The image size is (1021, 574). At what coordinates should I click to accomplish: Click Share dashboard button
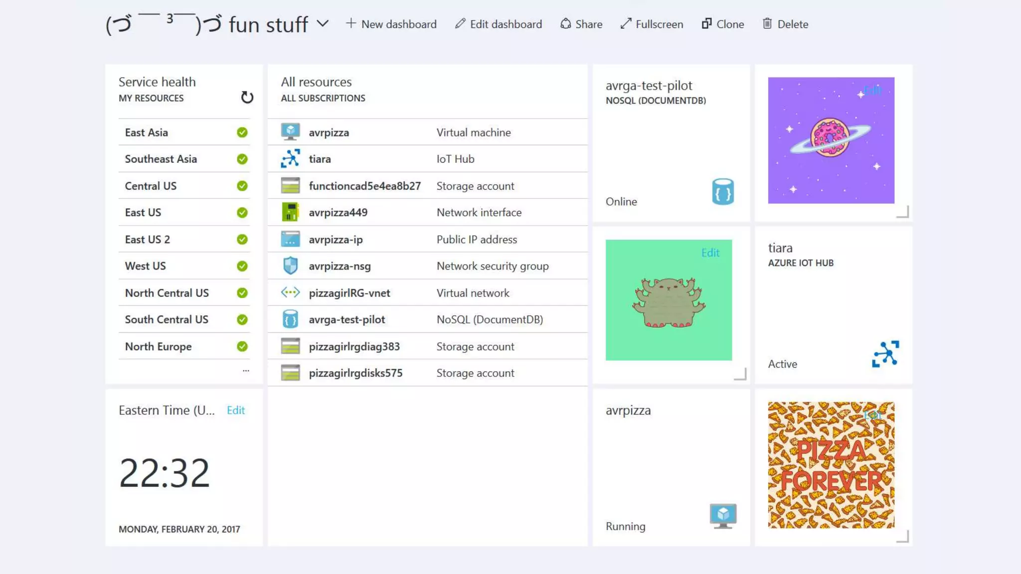click(x=581, y=24)
